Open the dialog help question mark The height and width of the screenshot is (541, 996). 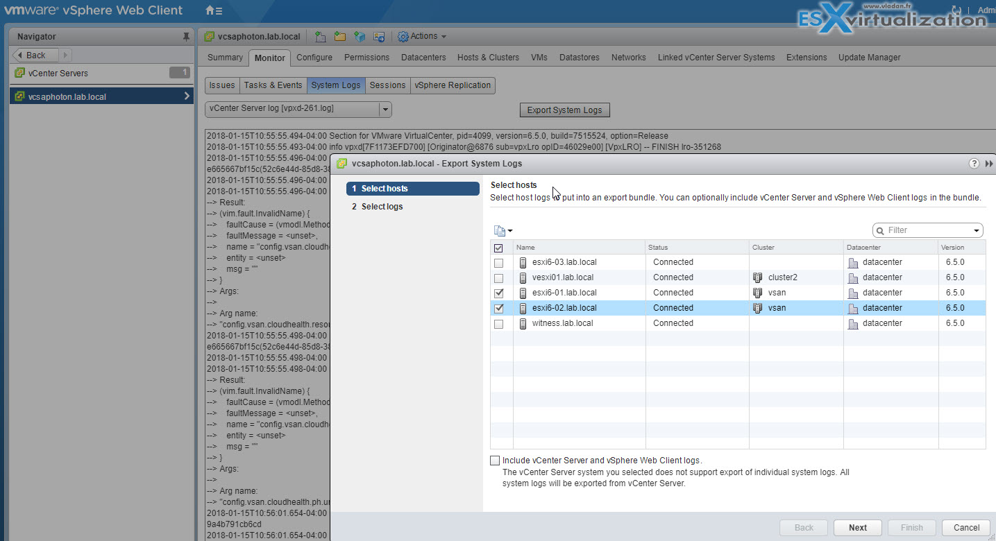pos(974,163)
